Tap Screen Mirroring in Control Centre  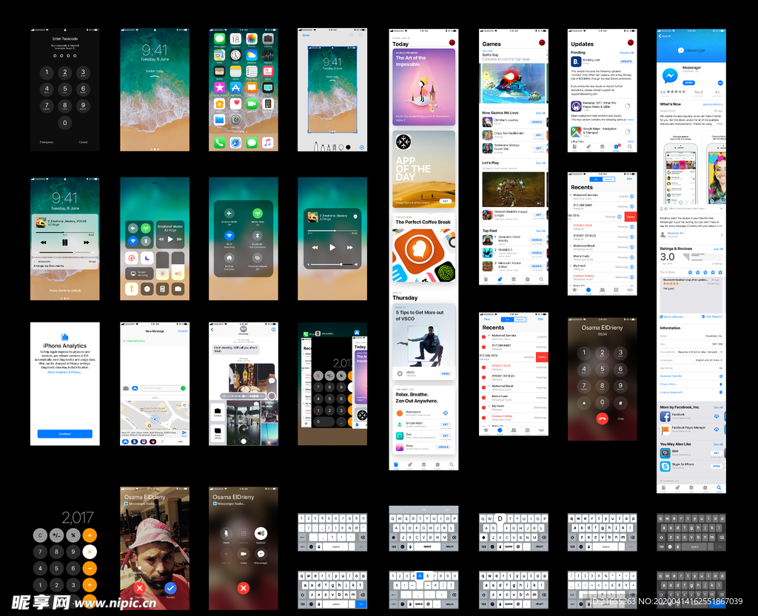(139, 274)
